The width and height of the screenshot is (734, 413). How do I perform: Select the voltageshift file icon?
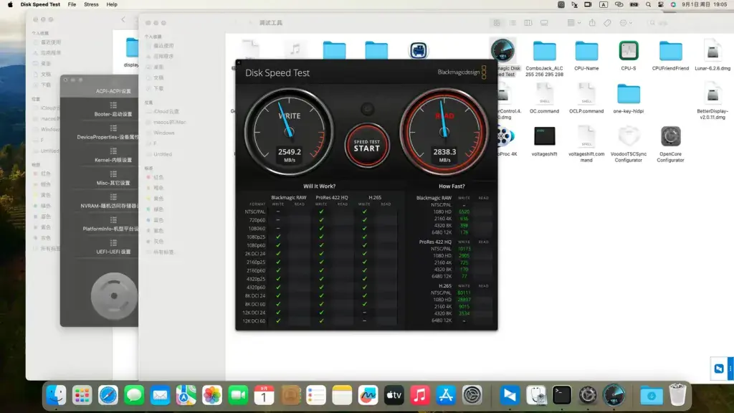click(x=544, y=136)
